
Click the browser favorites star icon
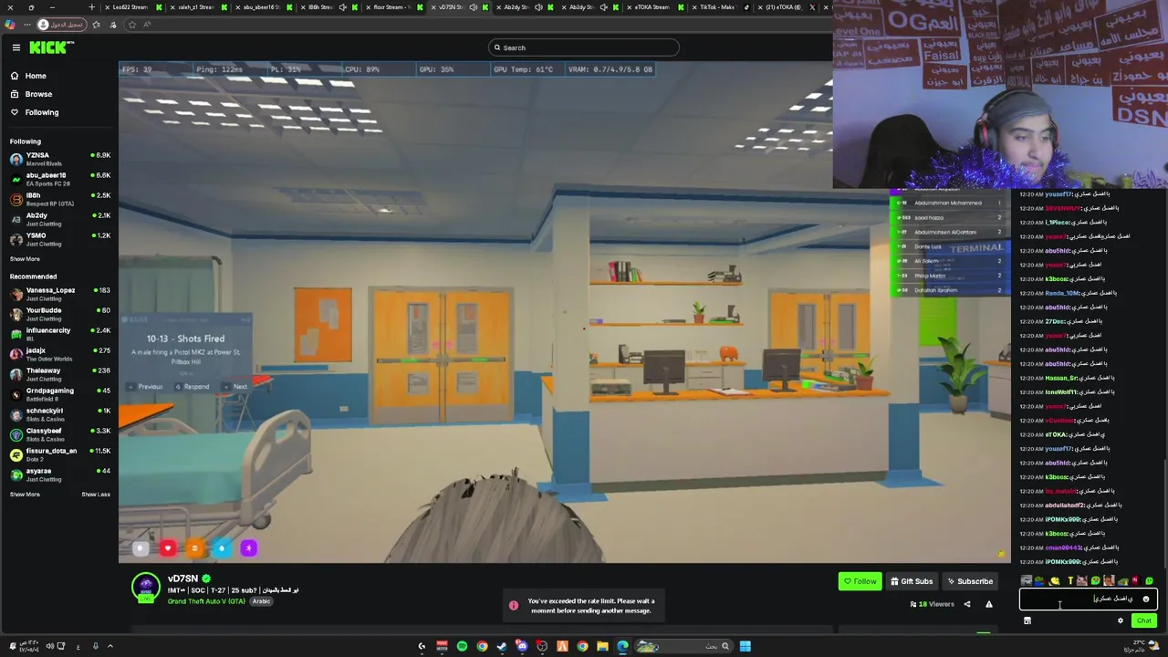131,25
